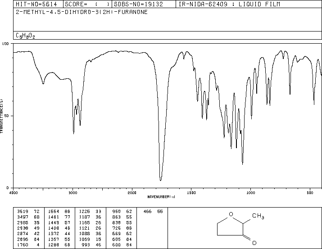This screenshot has width=322, height=249.
Task: Select the 3619 peak table entry
Action: 28,212
